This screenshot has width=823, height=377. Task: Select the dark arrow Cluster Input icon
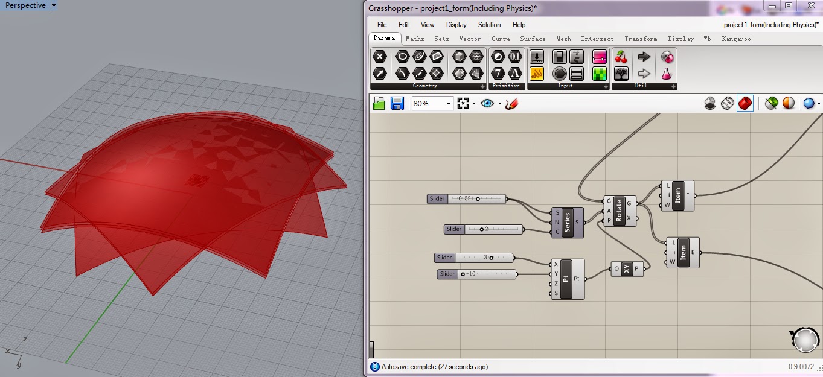tap(644, 57)
